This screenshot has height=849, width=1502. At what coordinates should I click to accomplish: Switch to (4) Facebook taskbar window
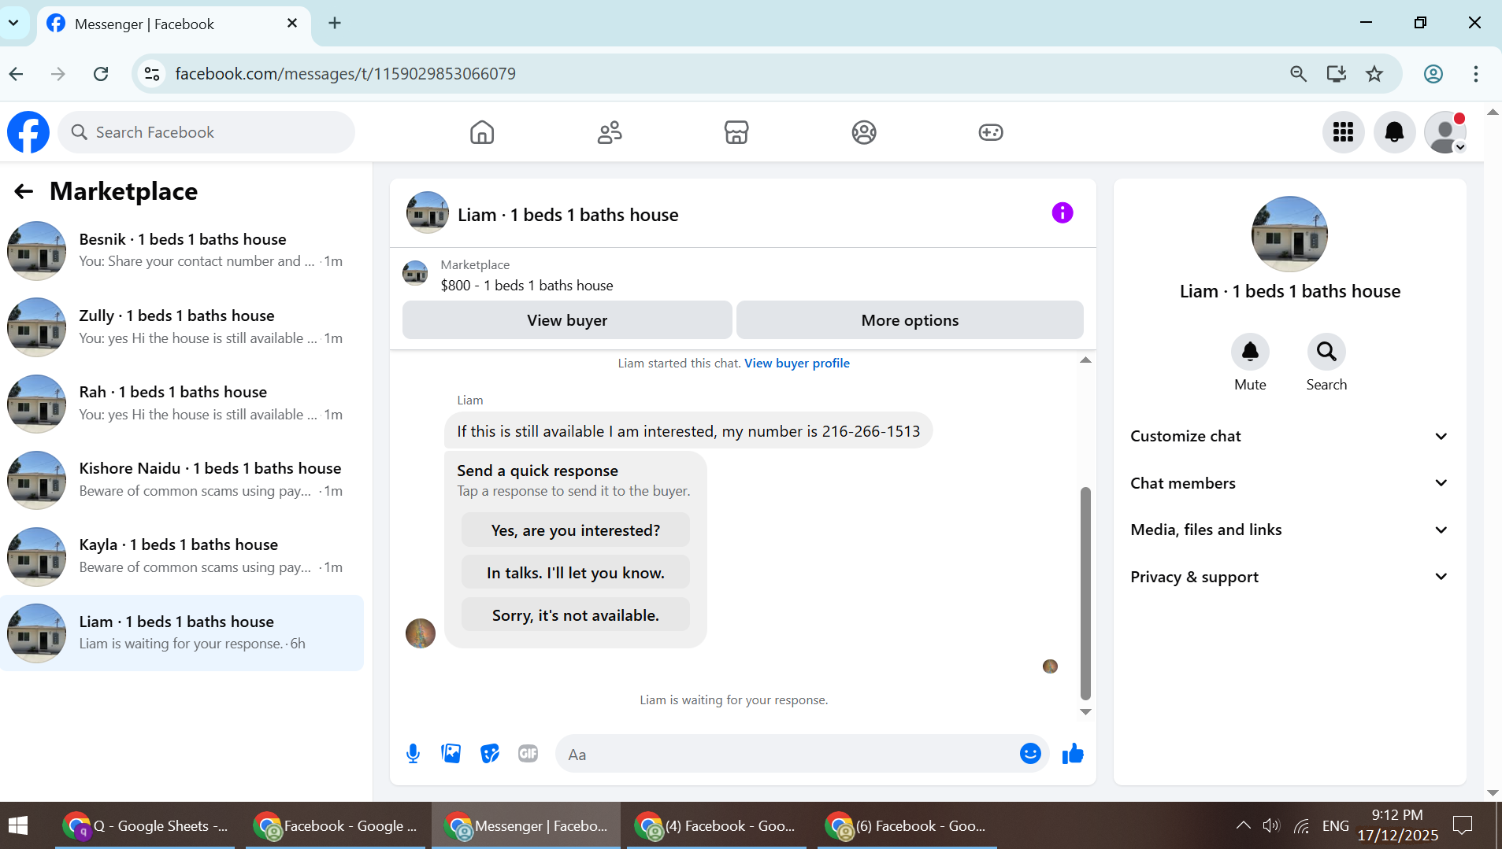717,825
